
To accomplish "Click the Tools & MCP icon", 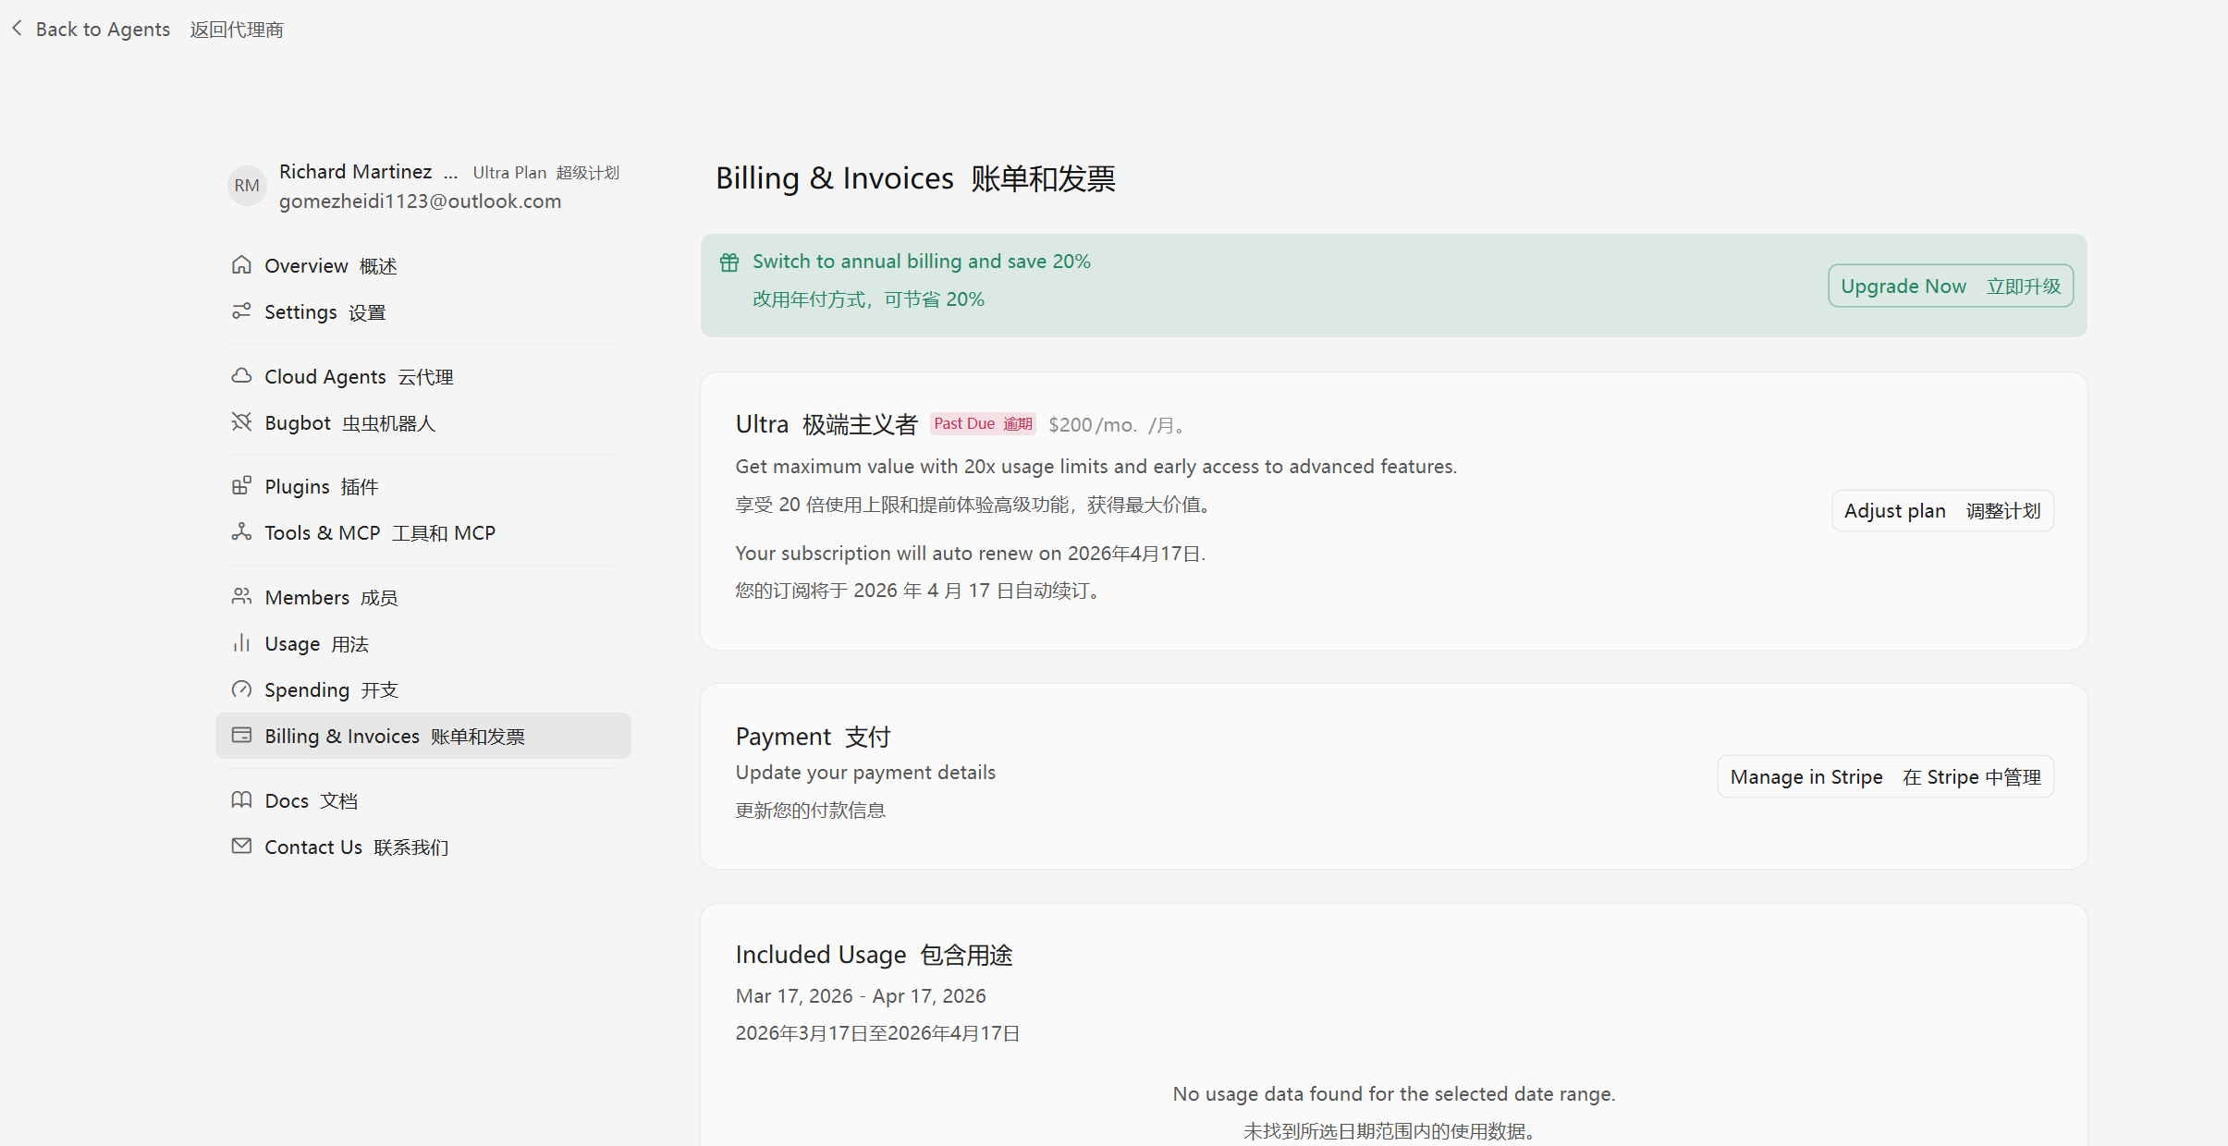I will coord(241,532).
